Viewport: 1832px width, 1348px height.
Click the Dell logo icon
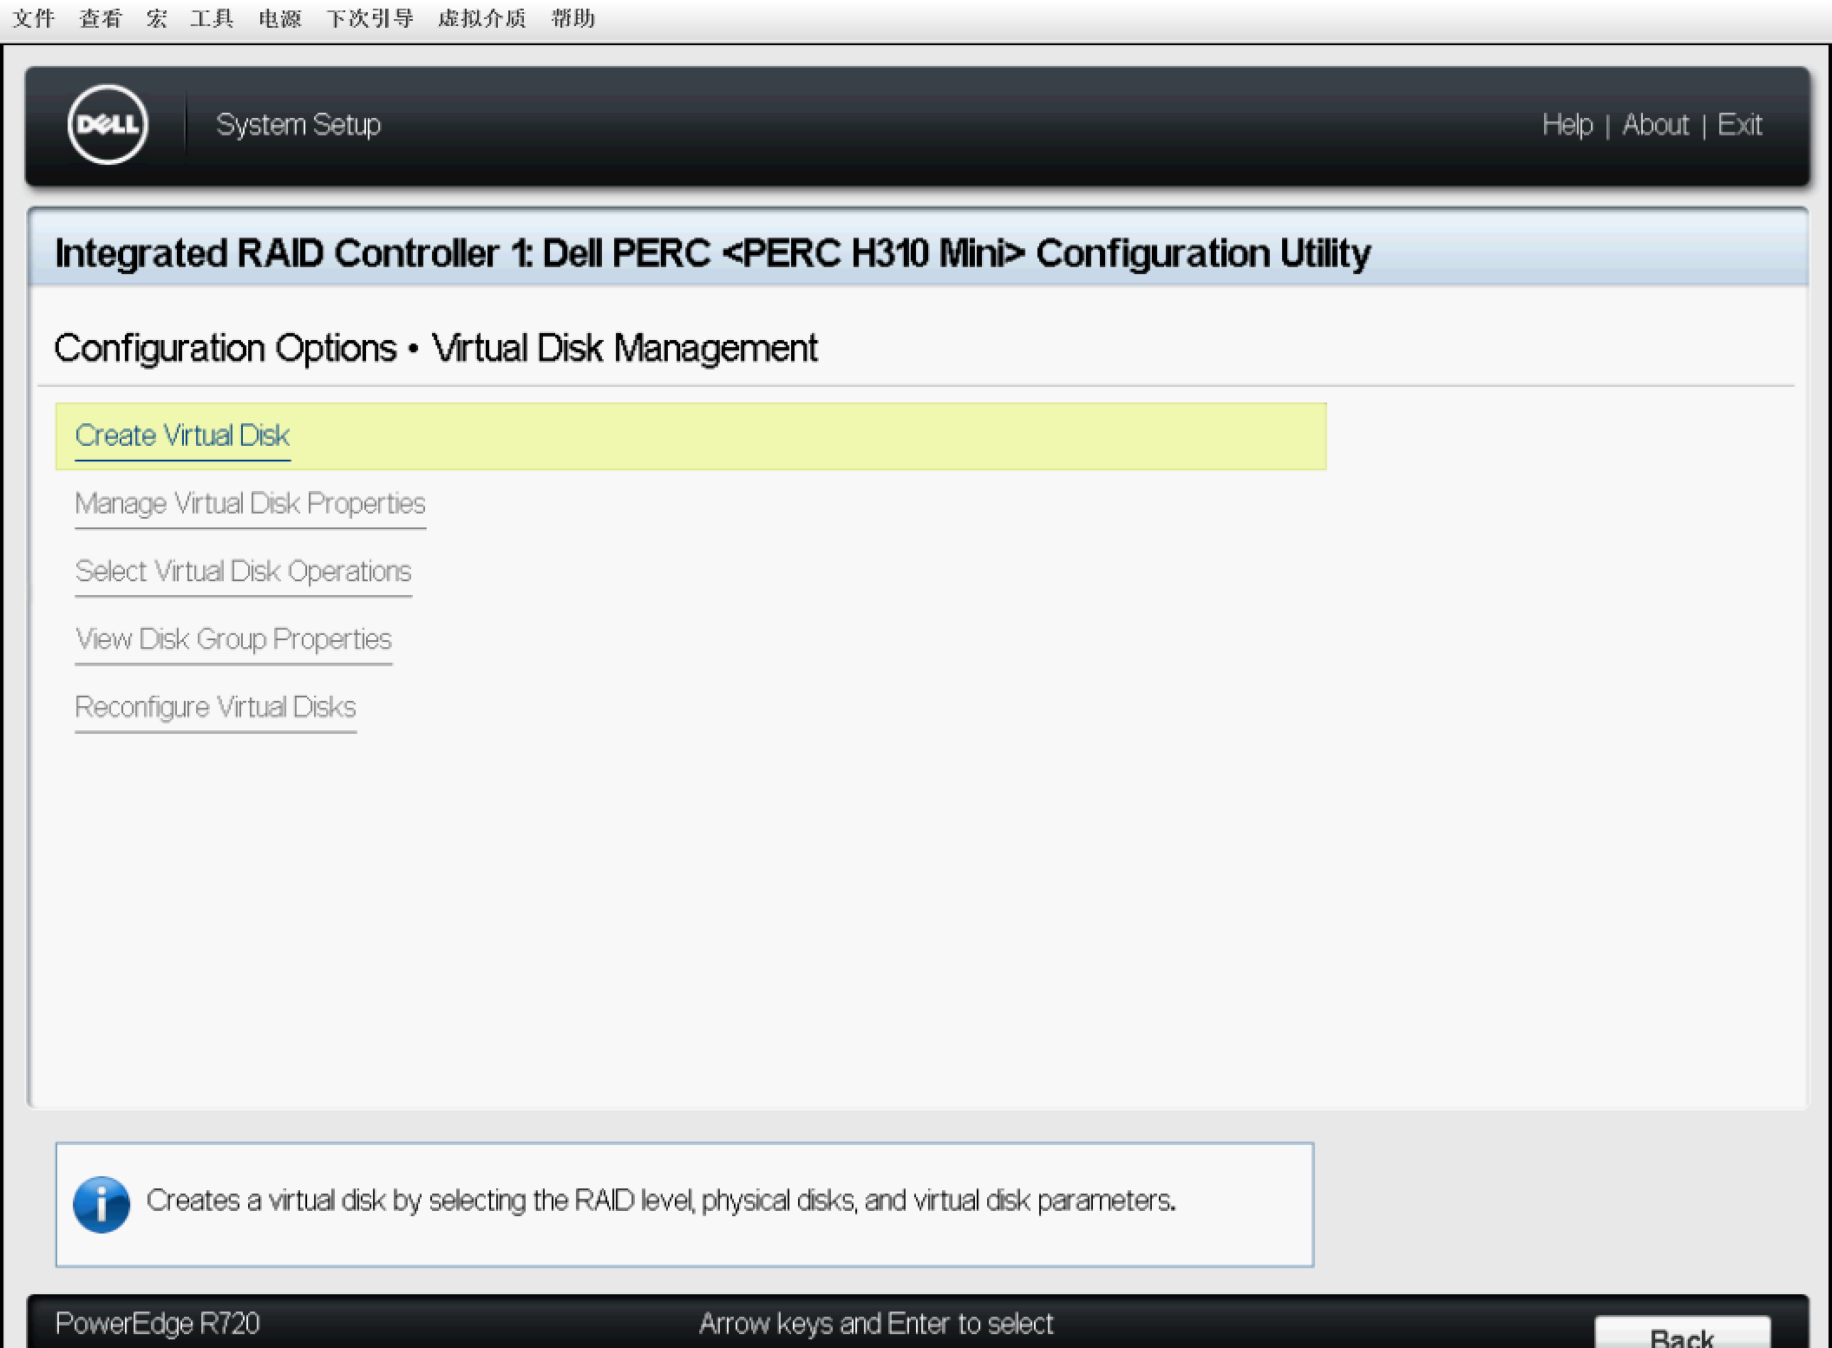click(107, 125)
